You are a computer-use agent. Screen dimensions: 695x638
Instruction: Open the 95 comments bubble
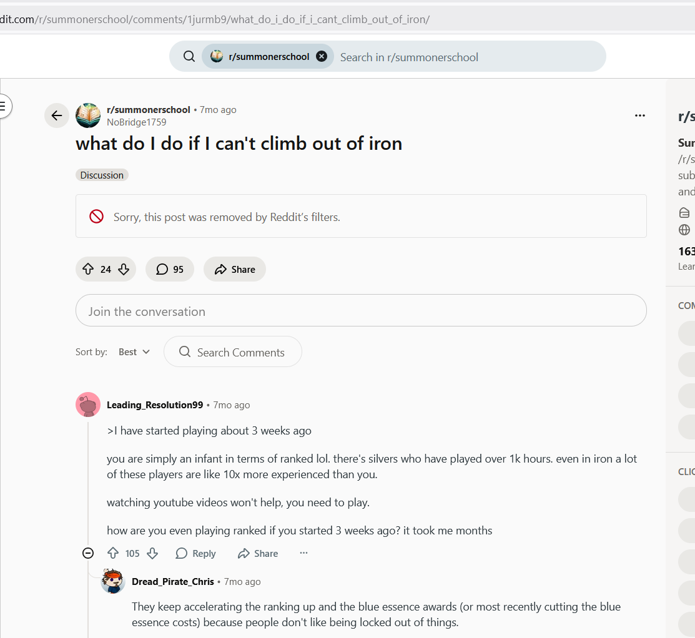tap(170, 269)
